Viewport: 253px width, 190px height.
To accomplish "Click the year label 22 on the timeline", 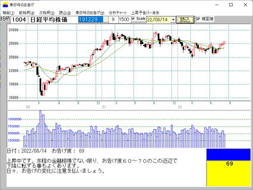I will [180, 107].
